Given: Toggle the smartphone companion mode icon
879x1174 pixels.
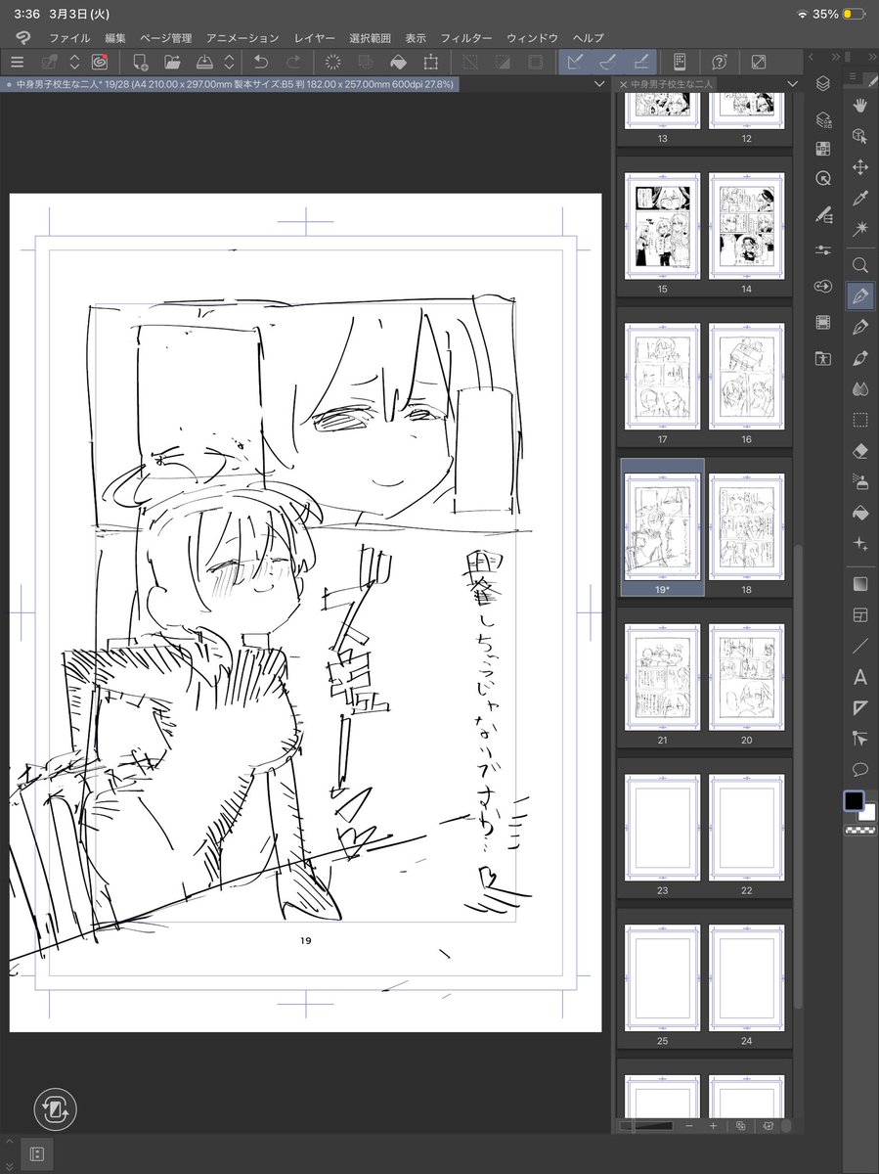Looking at the screenshot, I should tap(681, 62).
